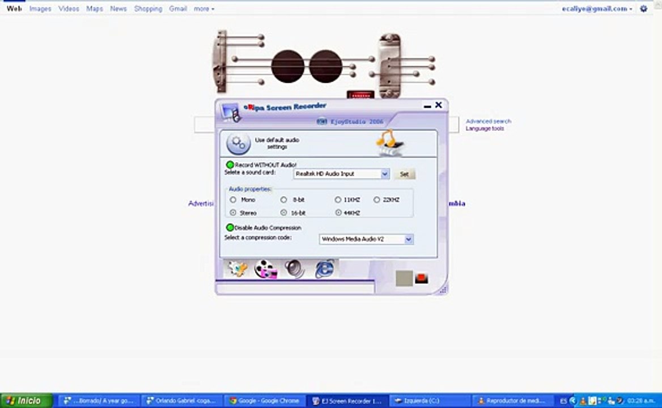Viewport: 662px width, 408px height.
Task: Minimize the Screen Recorder window
Action: 427,106
